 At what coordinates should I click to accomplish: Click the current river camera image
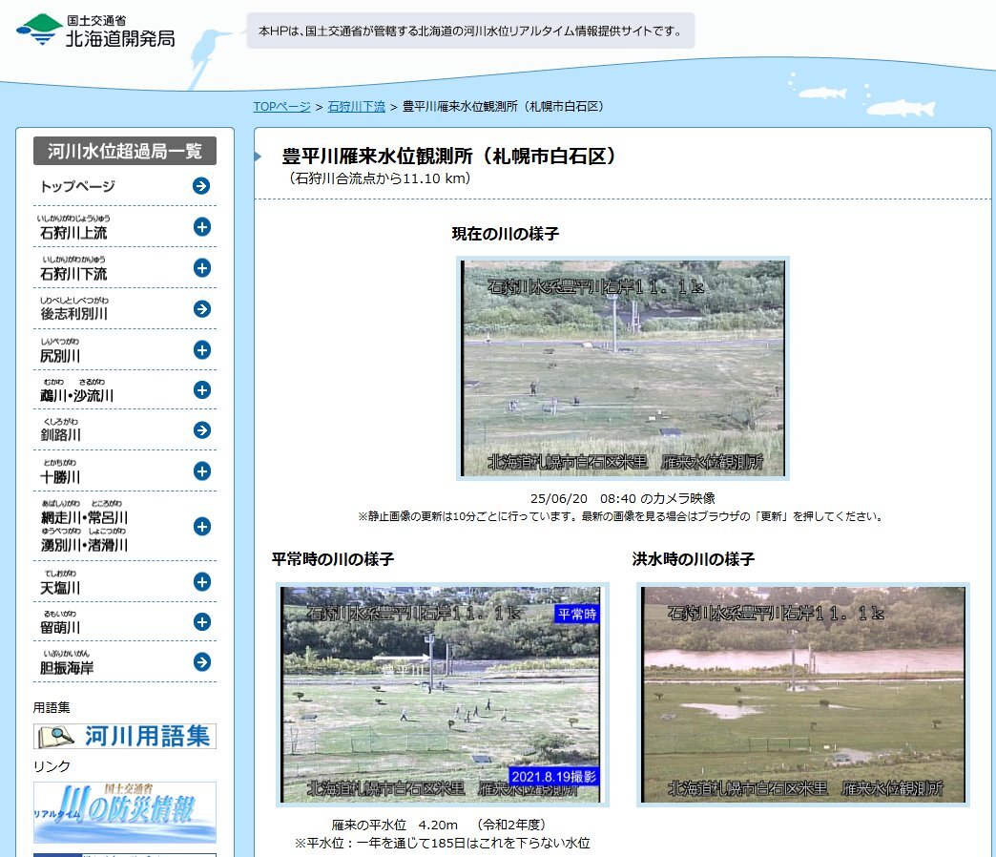(x=623, y=368)
